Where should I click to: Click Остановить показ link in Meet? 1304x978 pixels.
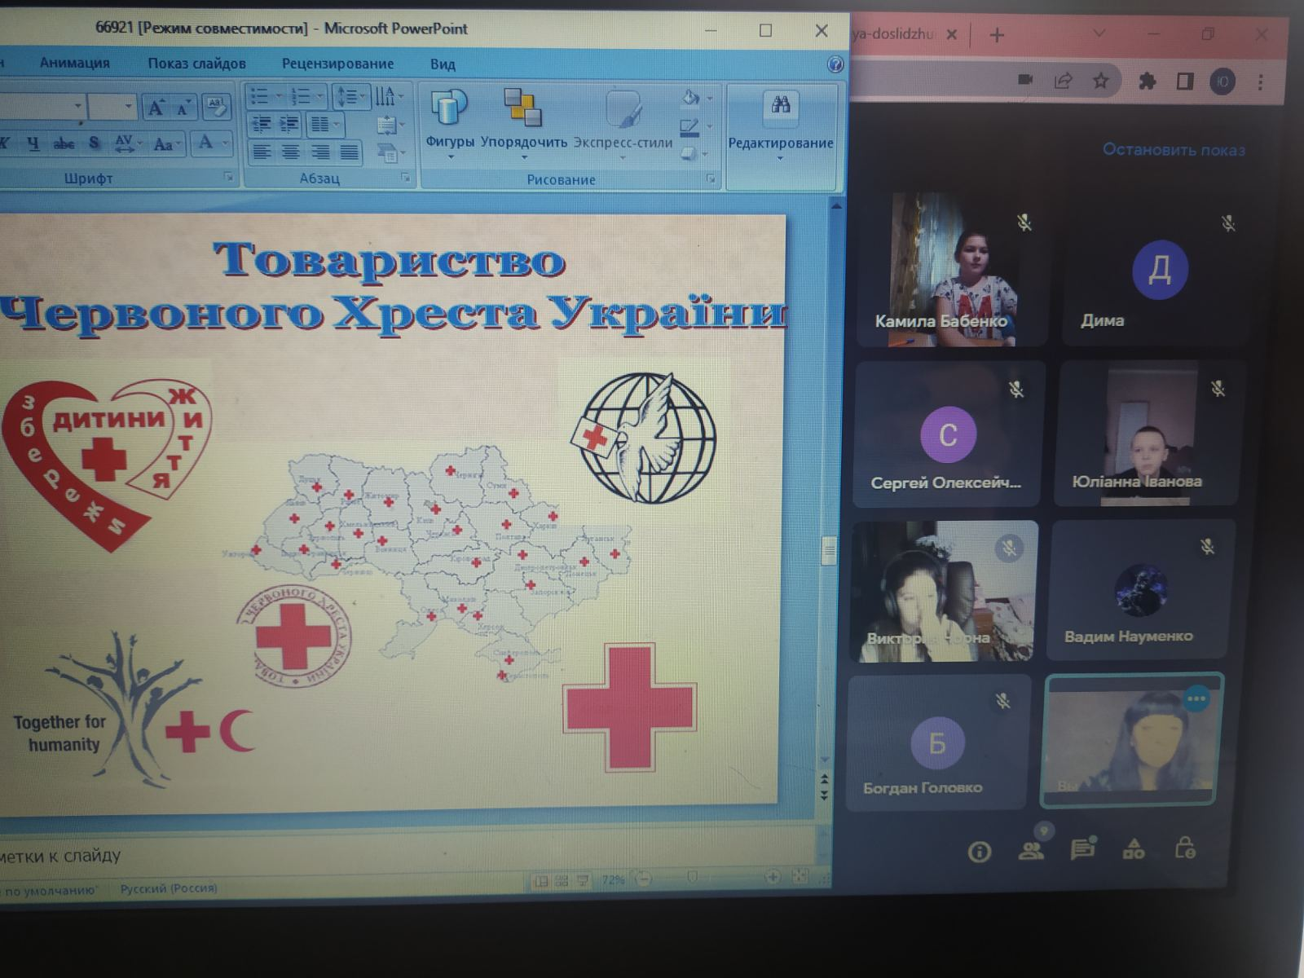pyautogui.click(x=1174, y=150)
